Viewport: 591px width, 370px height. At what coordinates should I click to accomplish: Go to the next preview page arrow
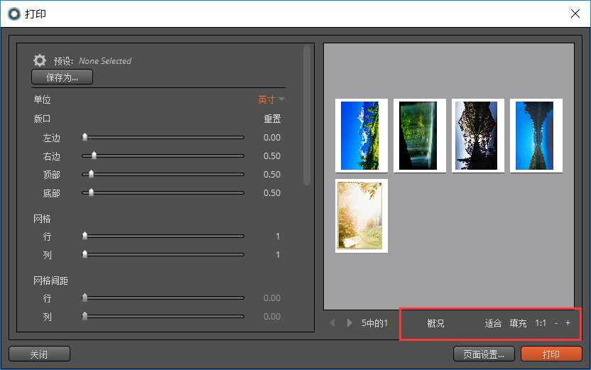pos(349,323)
